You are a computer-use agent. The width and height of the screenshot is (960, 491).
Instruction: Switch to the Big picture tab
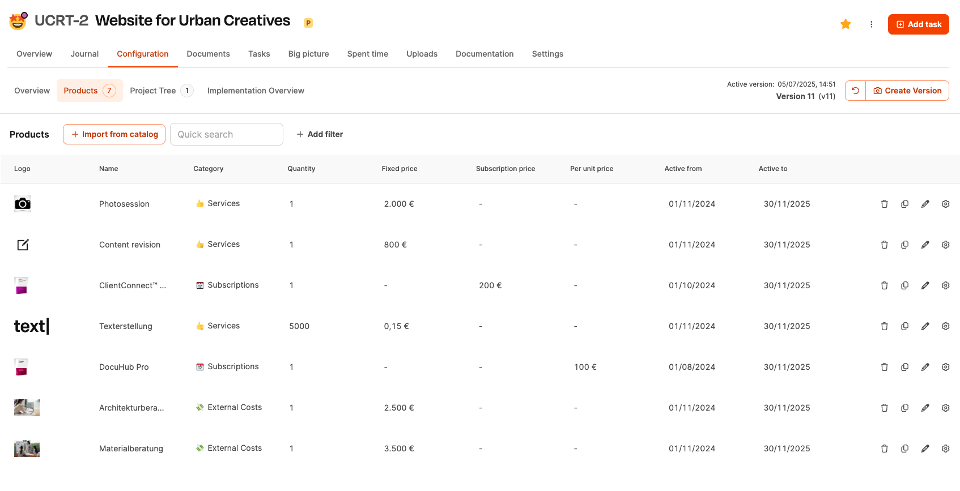[308, 54]
